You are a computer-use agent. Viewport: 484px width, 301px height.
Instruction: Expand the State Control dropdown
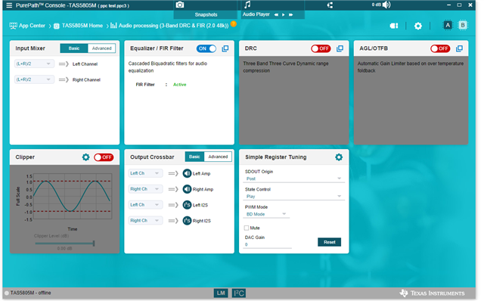point(294,197)
